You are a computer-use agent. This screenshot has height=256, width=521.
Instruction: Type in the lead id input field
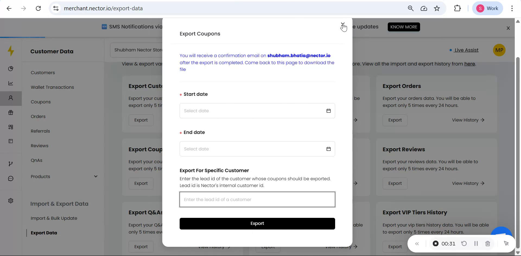pos(257,199)
